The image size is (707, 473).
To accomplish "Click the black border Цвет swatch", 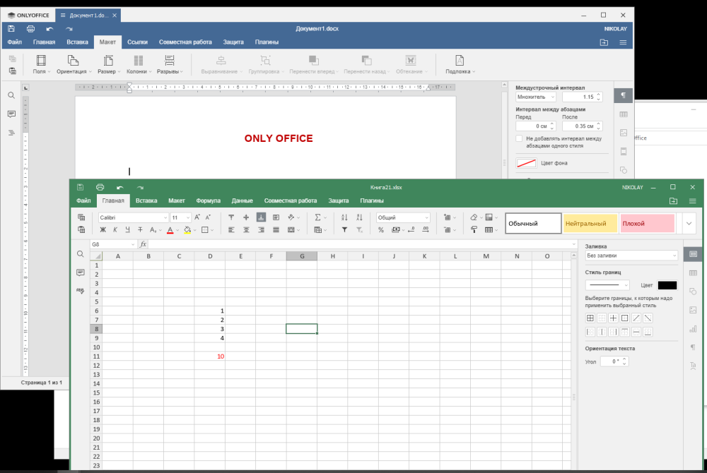I will 667,285.
